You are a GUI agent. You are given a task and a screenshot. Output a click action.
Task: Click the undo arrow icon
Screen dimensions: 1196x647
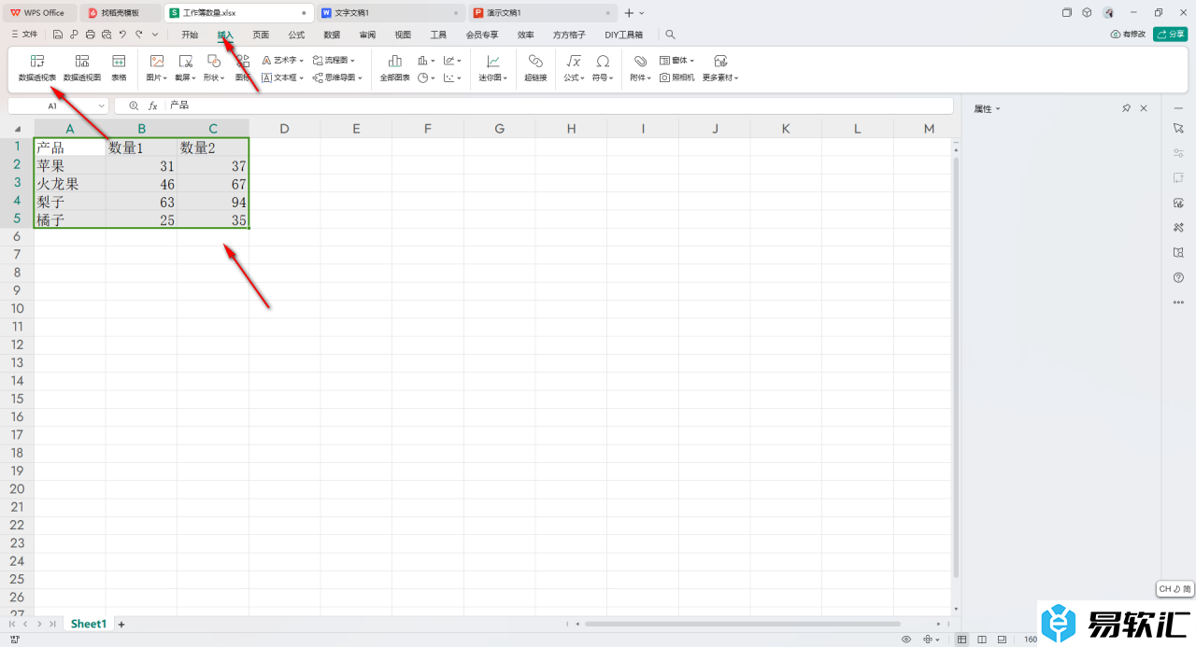pos(122,35)
